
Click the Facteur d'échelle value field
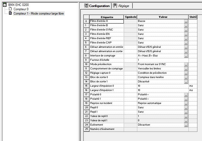162,60
